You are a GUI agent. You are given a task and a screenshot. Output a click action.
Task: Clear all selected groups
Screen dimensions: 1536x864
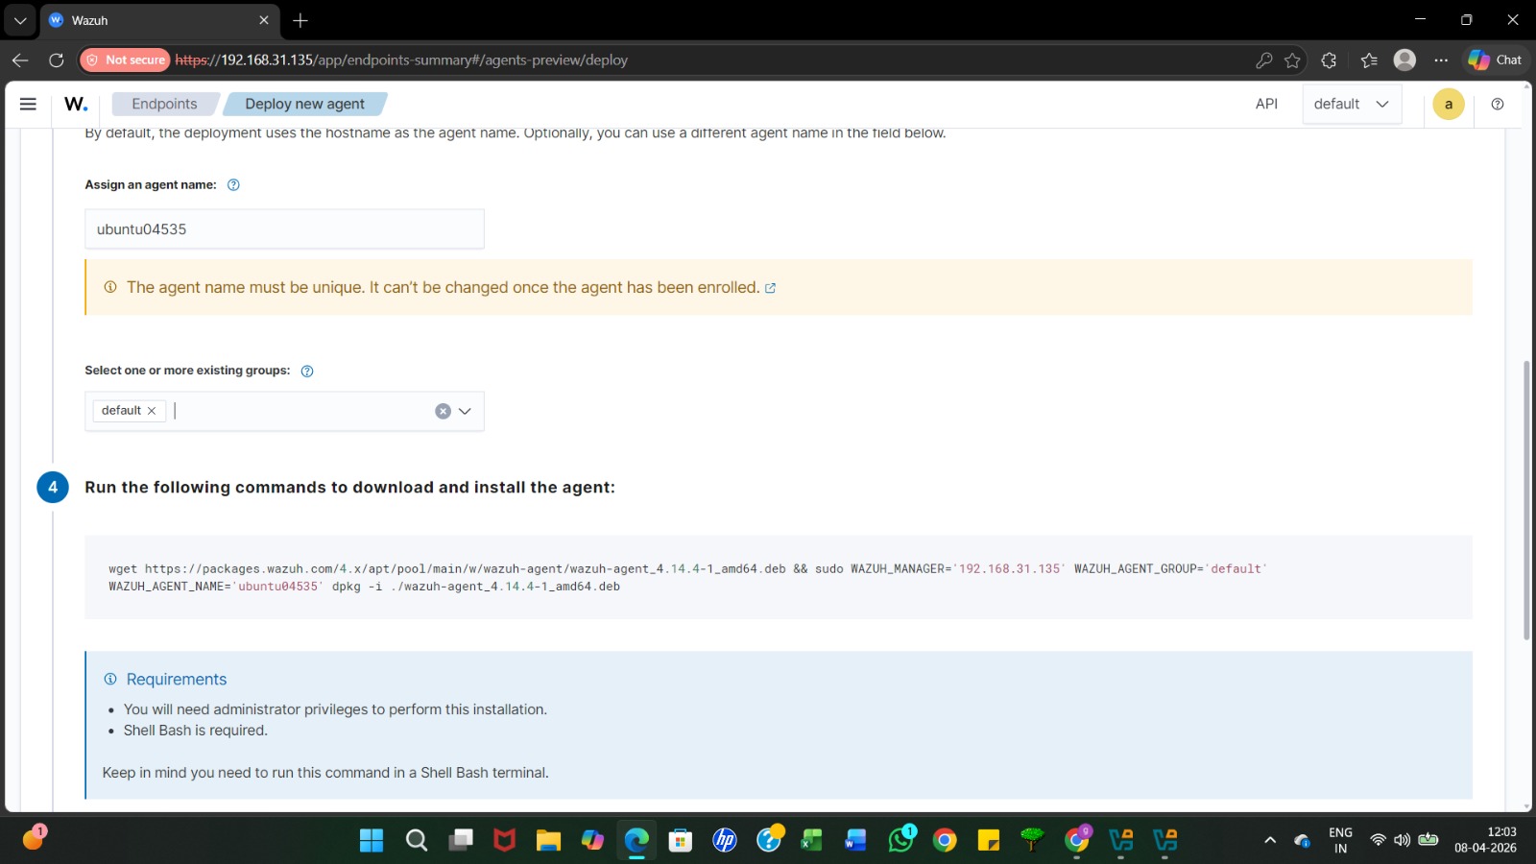pyautogui.click(x=443, y=411)
